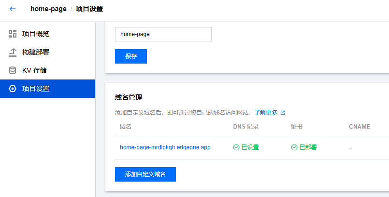This screenshot has height=197, width=389.
Task: Open the home-page-mrdlpkgh.edgeone.app domain link
Action: click(165, 147)
